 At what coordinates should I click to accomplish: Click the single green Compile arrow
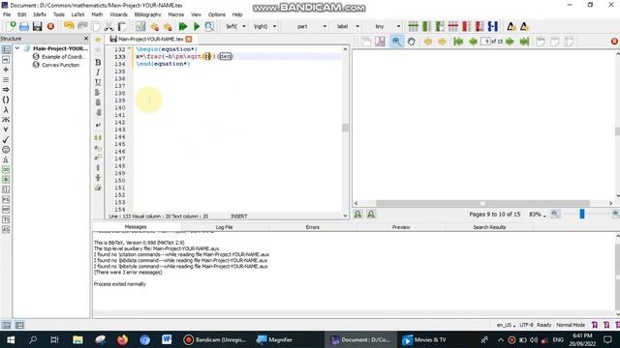tap(197, 26)
